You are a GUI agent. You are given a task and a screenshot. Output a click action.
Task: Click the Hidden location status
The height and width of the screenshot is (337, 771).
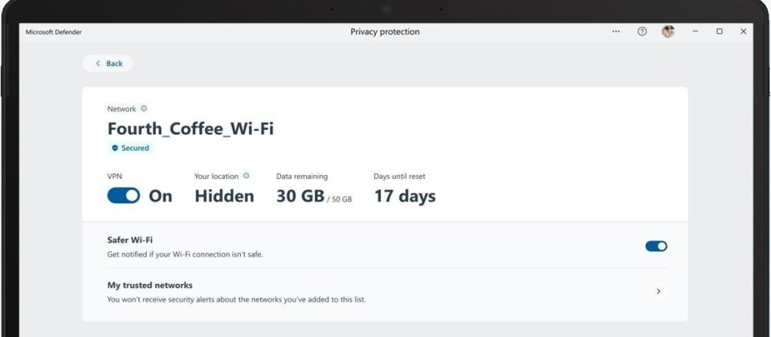point(224,196)
